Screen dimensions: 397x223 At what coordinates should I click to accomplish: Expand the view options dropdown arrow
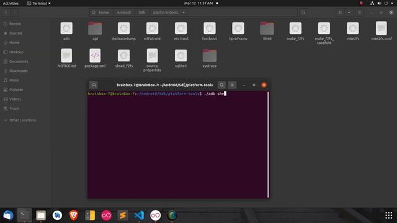click(x=349, y=12)
